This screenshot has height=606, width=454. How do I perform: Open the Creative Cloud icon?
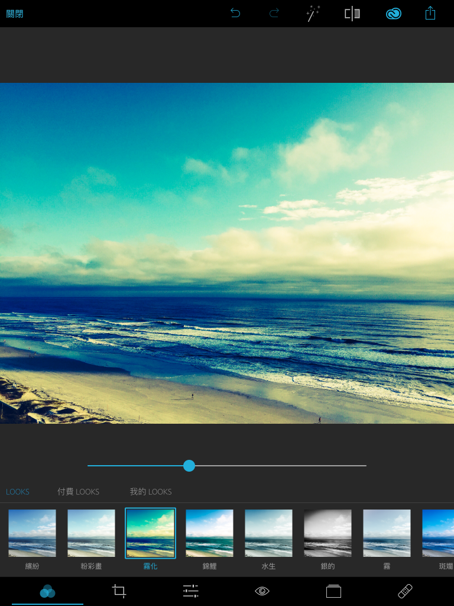tap(393, 13)
